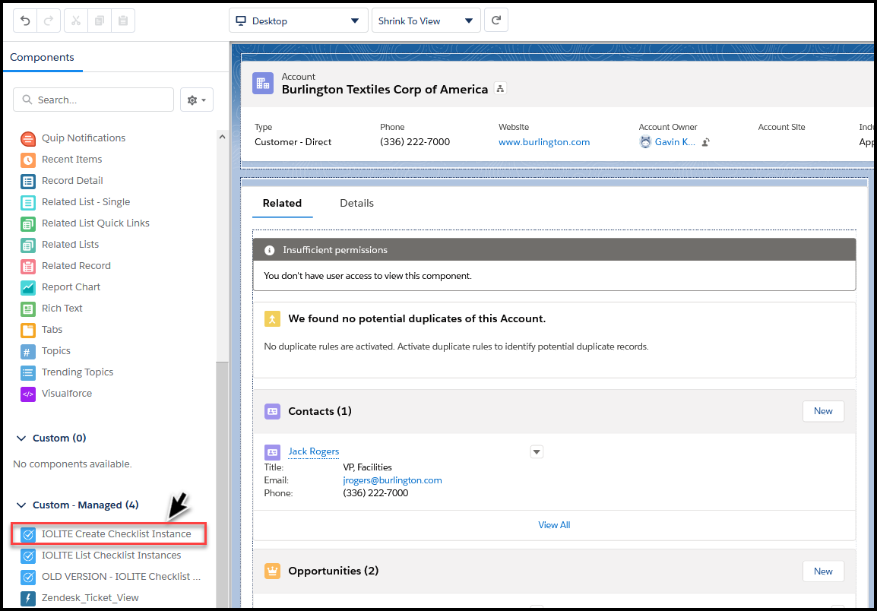This screenshot has height=611, width=877.
Task: Click the clipboard paste icon
Action: point(123,21)
